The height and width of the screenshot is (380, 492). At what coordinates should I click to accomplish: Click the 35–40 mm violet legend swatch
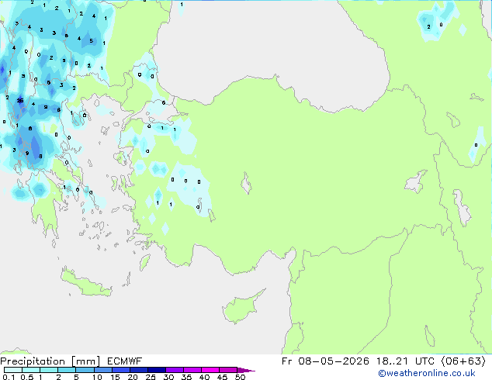click(192, 370)
